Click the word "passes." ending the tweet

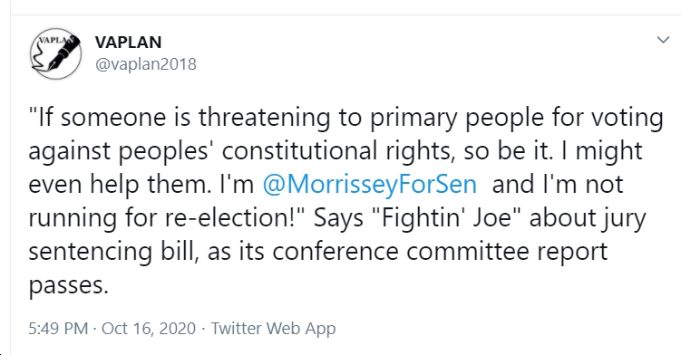69,286
